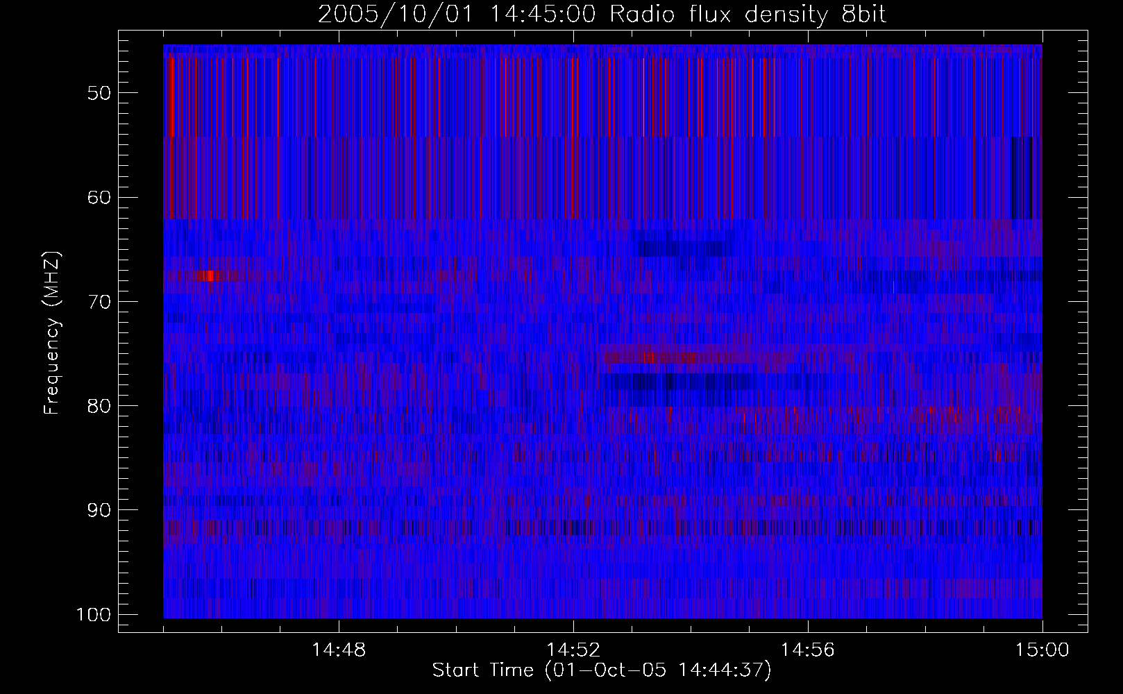The image size is (1123, 694).
Task: Select the '50' frequency axis label
Action: (99, 93)
